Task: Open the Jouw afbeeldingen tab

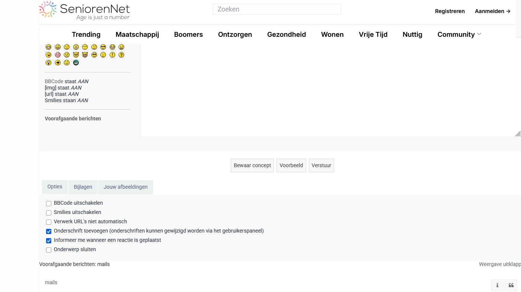Action: [x=126, y=187]
